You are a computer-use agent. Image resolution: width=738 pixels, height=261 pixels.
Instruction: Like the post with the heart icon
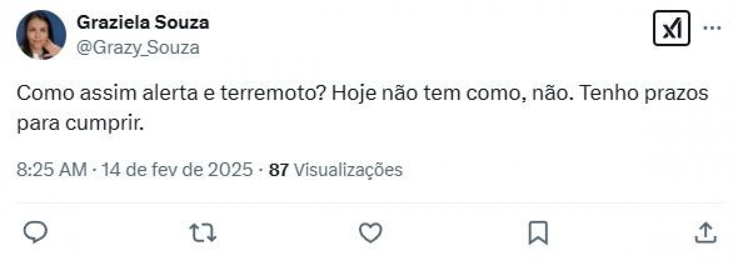click(370, 233)
